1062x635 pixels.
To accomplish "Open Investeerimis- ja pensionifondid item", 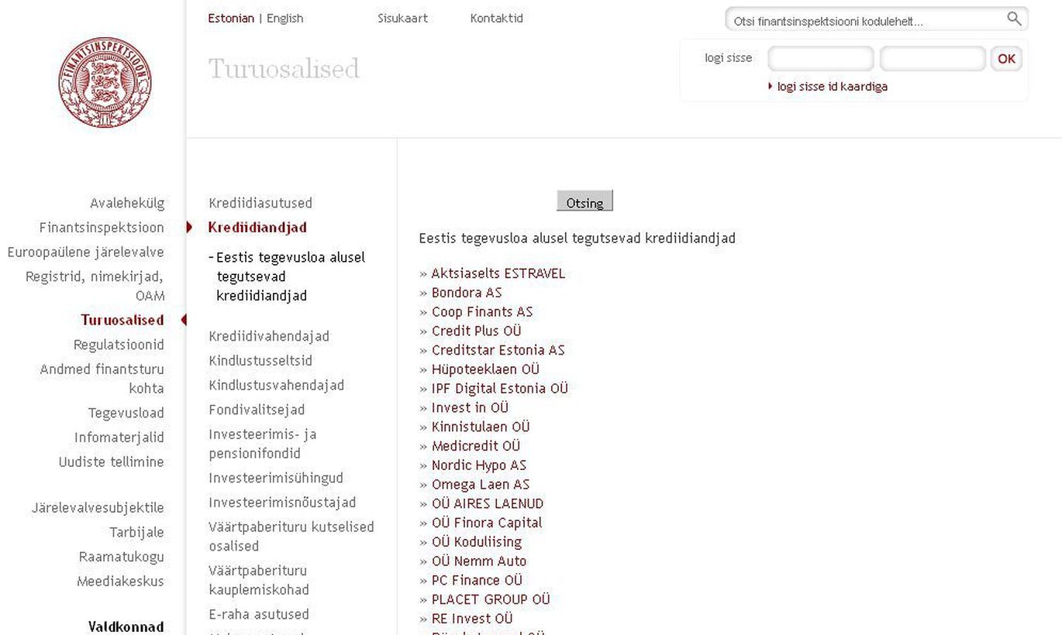I will pyautogui.click(x=263, y=444).
